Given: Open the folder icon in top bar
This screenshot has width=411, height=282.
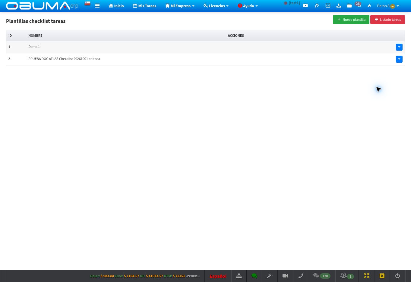Looking at the screenshot, I should click(x=349, y=6).
